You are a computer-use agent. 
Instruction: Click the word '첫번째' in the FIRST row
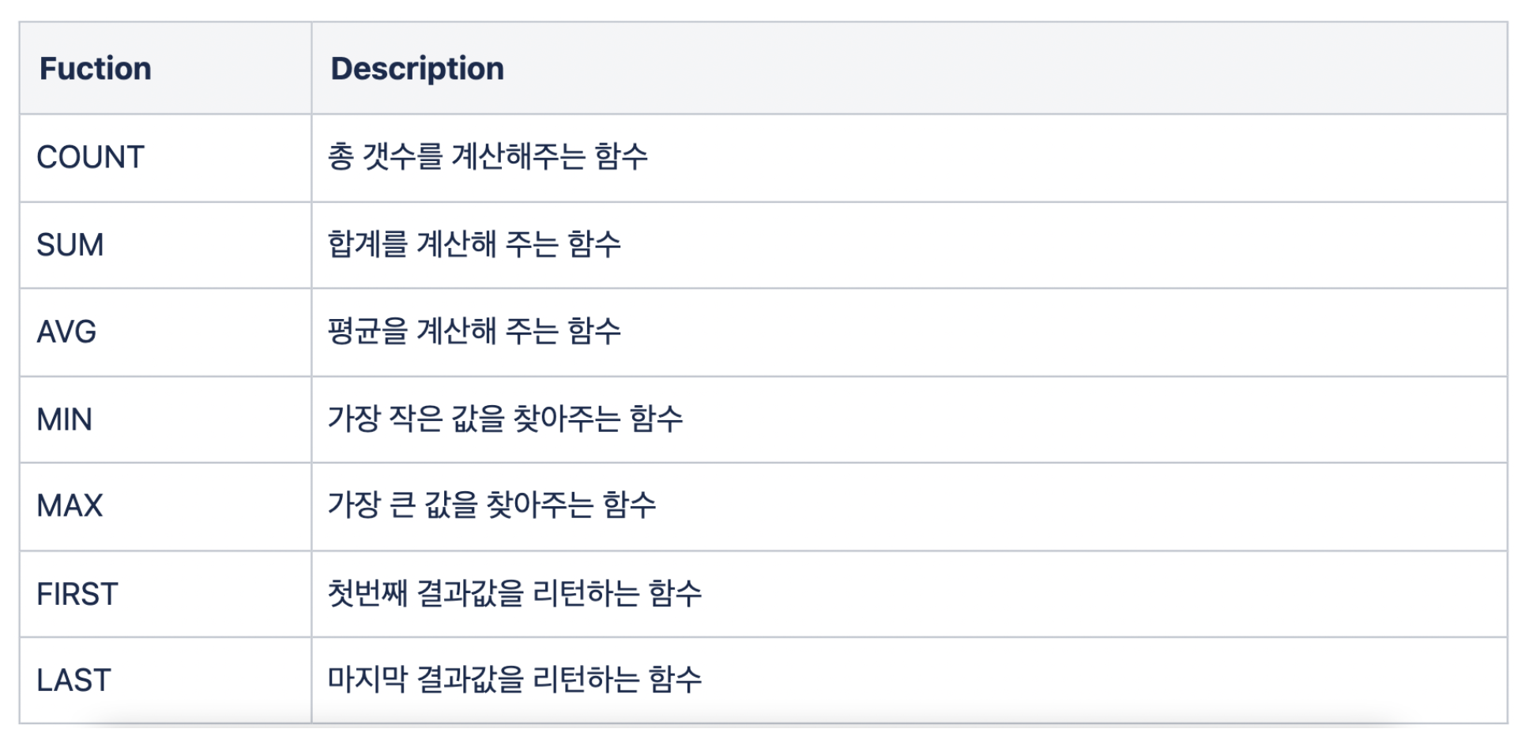click(x=367, y=593)
